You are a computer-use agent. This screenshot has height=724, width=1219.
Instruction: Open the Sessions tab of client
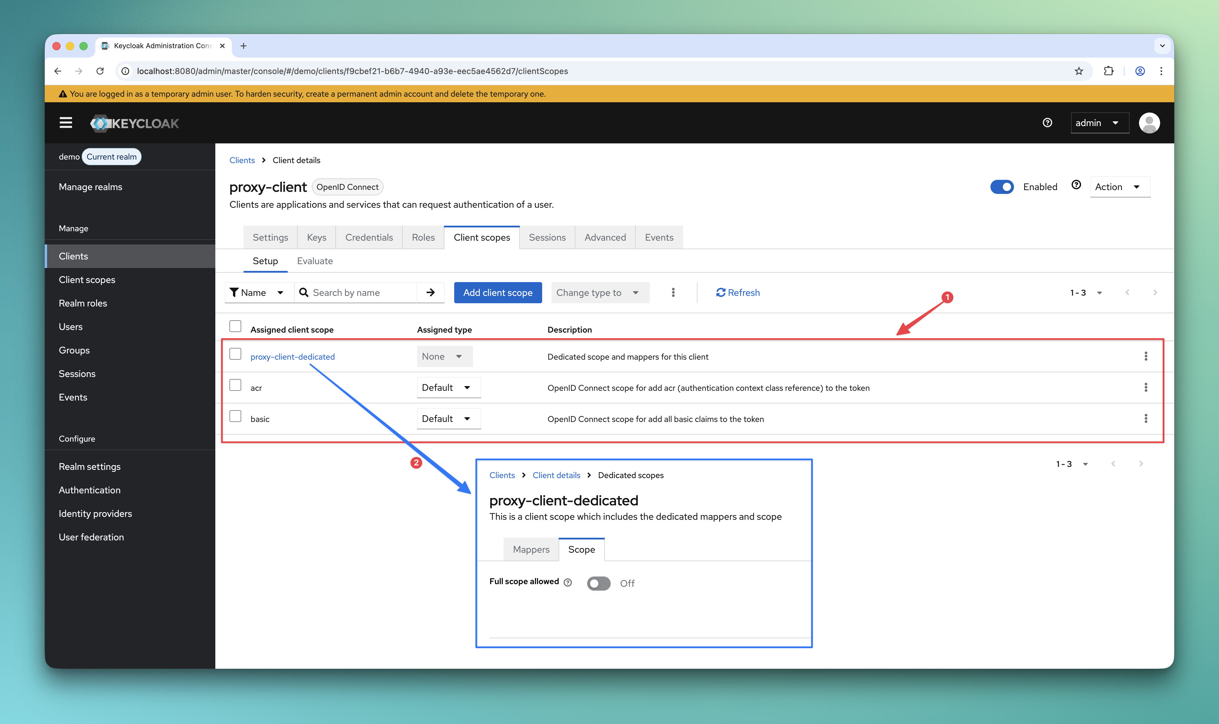point(547,237)
